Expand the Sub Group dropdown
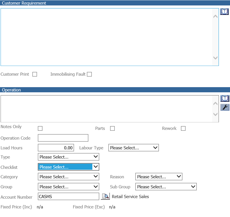This screenshot has width=230, height=217. pos(166,187)
